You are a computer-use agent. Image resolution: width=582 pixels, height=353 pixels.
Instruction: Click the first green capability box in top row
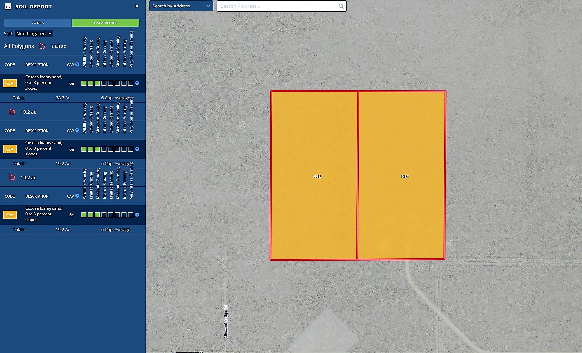(x=84, y=83)
